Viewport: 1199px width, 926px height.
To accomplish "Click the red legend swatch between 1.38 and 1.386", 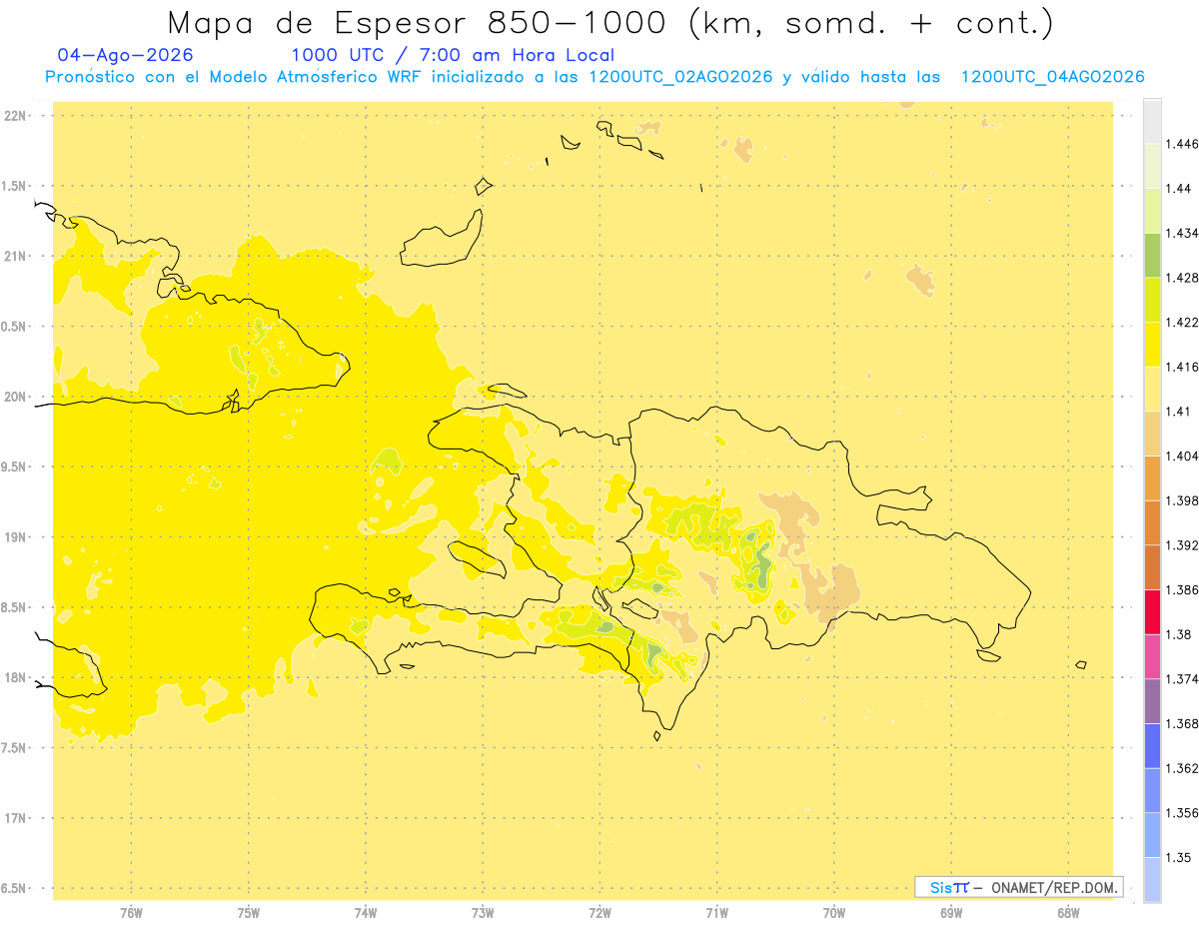I will 1152,611.
